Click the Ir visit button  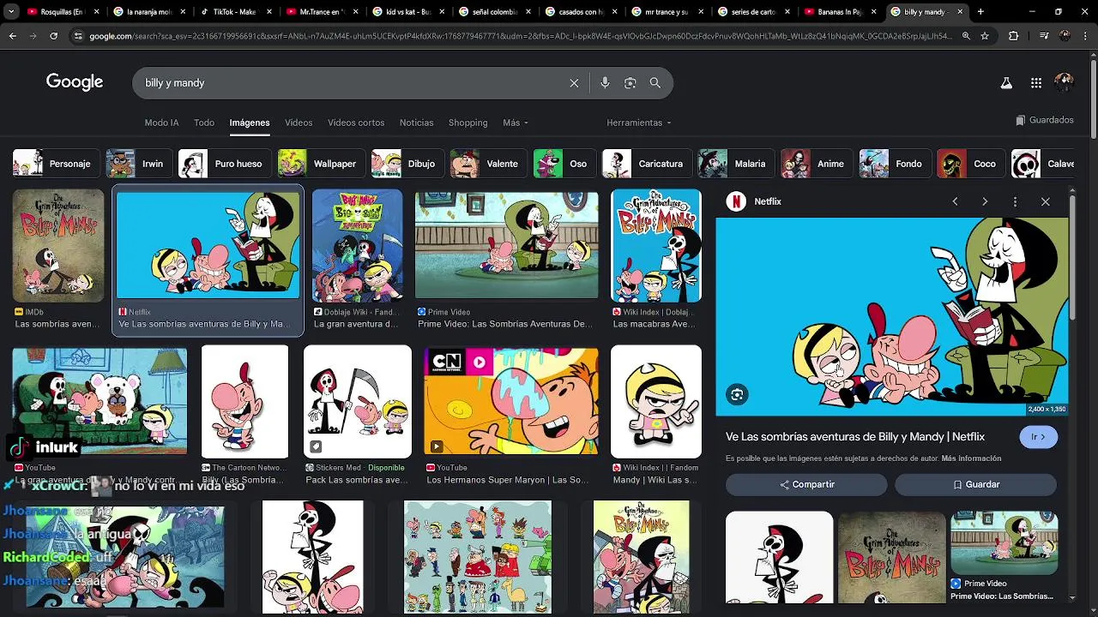click(1038, 437)
